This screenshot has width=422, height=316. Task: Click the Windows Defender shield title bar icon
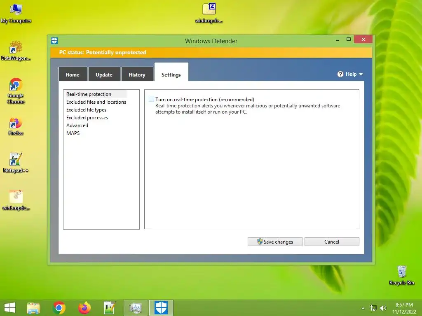coord(54,41)
